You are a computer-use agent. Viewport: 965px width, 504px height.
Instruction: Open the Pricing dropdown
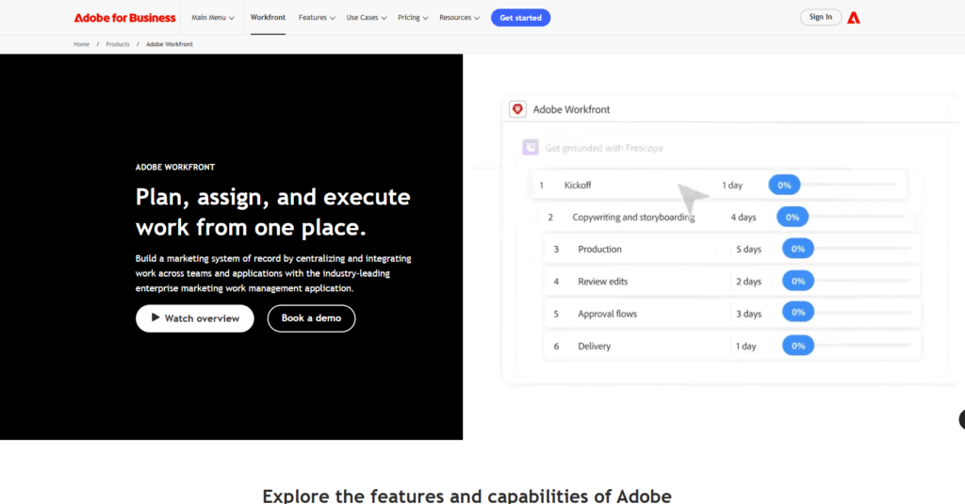coord(413,18)
